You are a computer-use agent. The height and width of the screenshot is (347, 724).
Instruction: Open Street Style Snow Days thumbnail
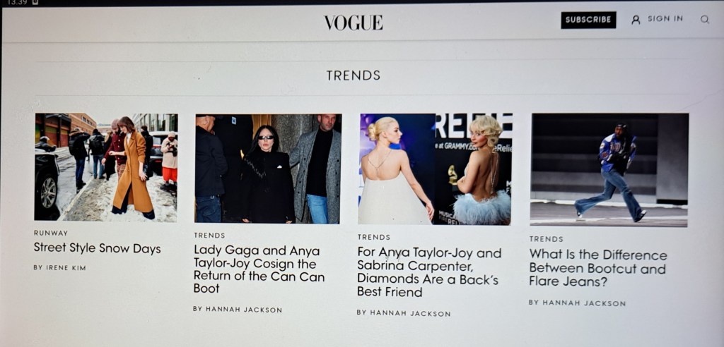tap(106, 167)
